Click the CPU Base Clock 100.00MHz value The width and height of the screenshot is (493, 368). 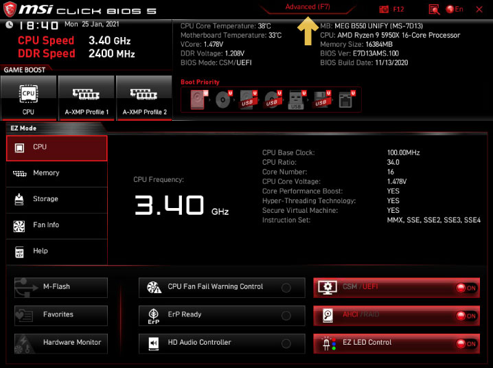pos(403,152)
